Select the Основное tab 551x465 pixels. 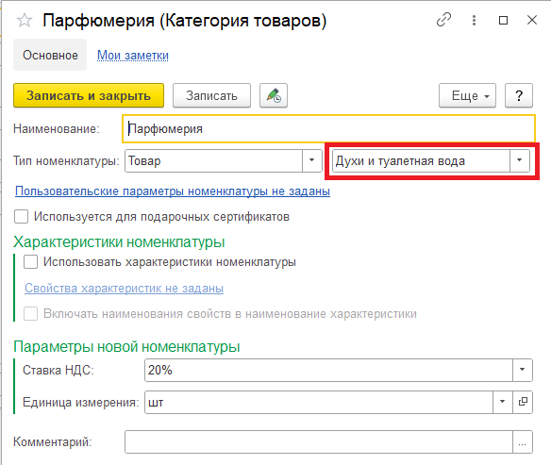pos(50,55)
